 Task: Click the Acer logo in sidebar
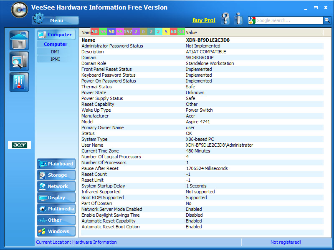click(19, 145)
